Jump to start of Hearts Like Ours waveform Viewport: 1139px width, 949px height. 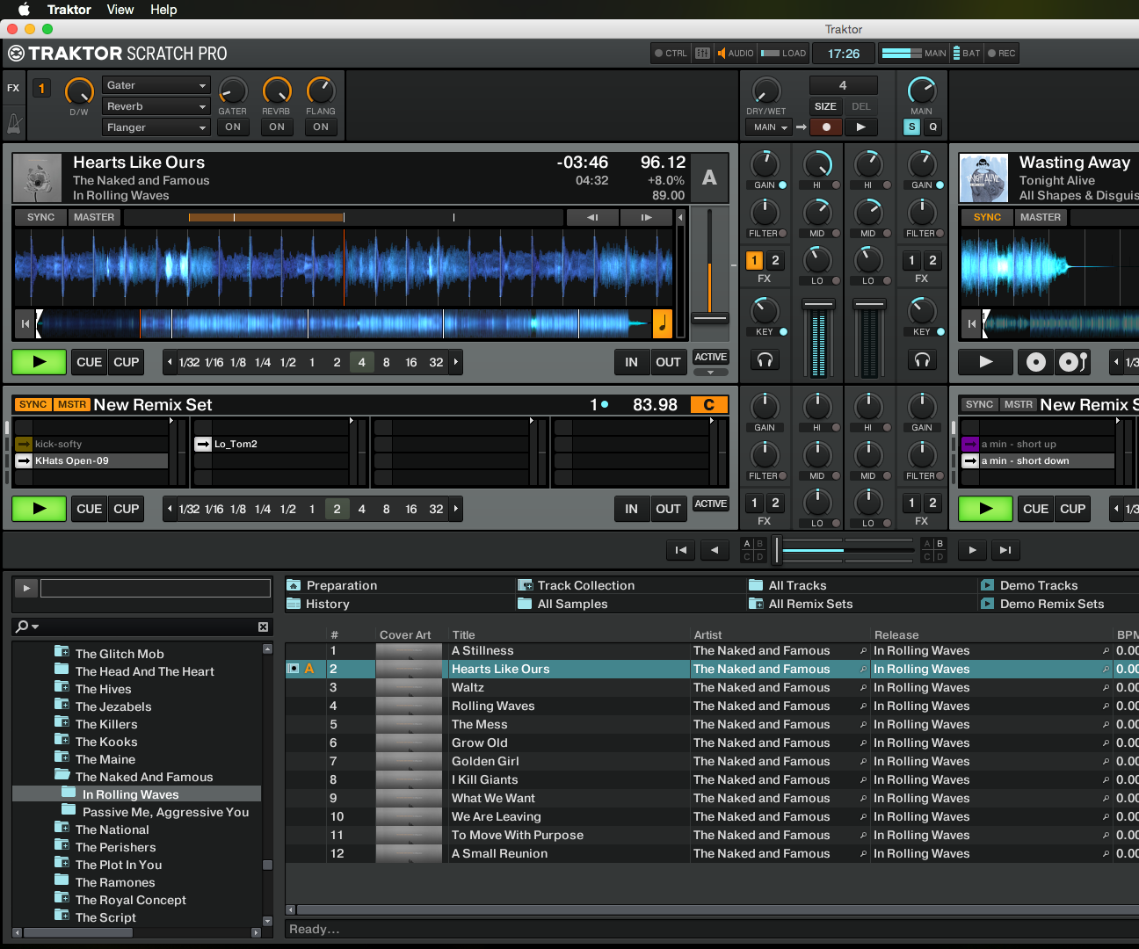pos(25,324)
